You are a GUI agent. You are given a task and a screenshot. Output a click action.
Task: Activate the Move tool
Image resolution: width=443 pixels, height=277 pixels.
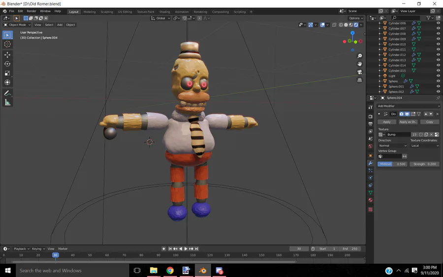point(7,55)
